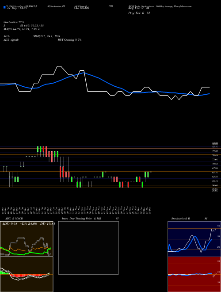
Task: Click the 59.49 price axis label
Action: (215, 181)
